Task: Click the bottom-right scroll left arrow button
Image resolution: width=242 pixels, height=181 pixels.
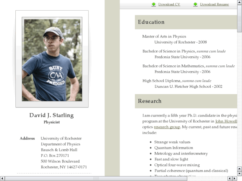Action: tap(230, 179)
